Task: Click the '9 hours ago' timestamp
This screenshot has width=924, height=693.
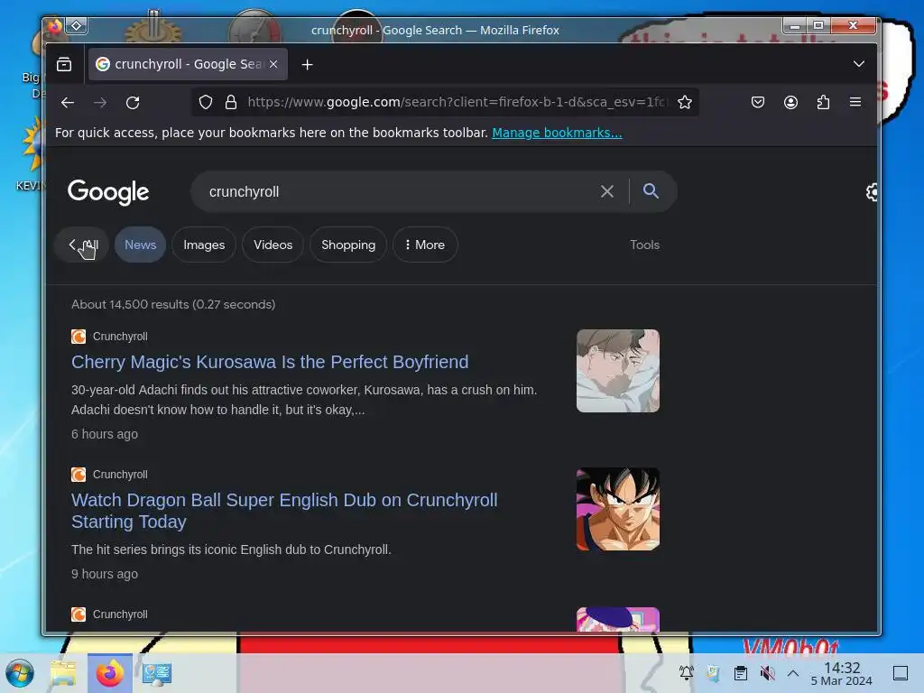Action: coord(105,574)
